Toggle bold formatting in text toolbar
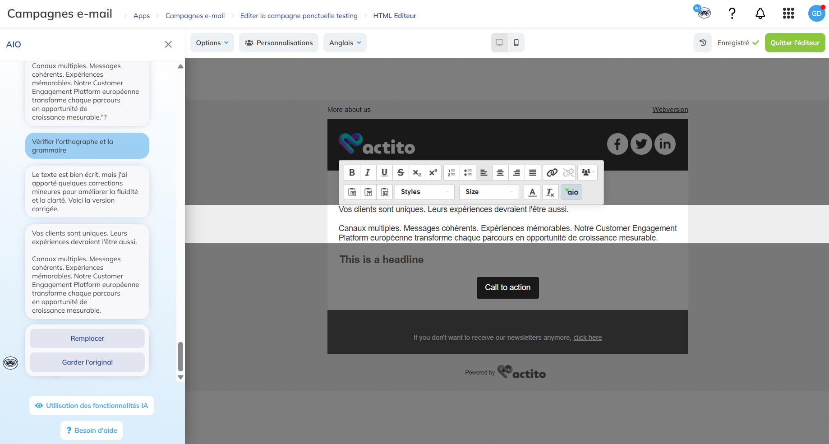Screen dimensions: 829x444 352,172
